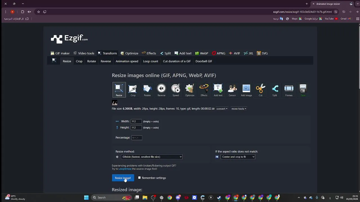Image resolution: width=360 pixels, height=202 pixels.
Task: Open the Frames tool icon
Action: coord(289,90)
